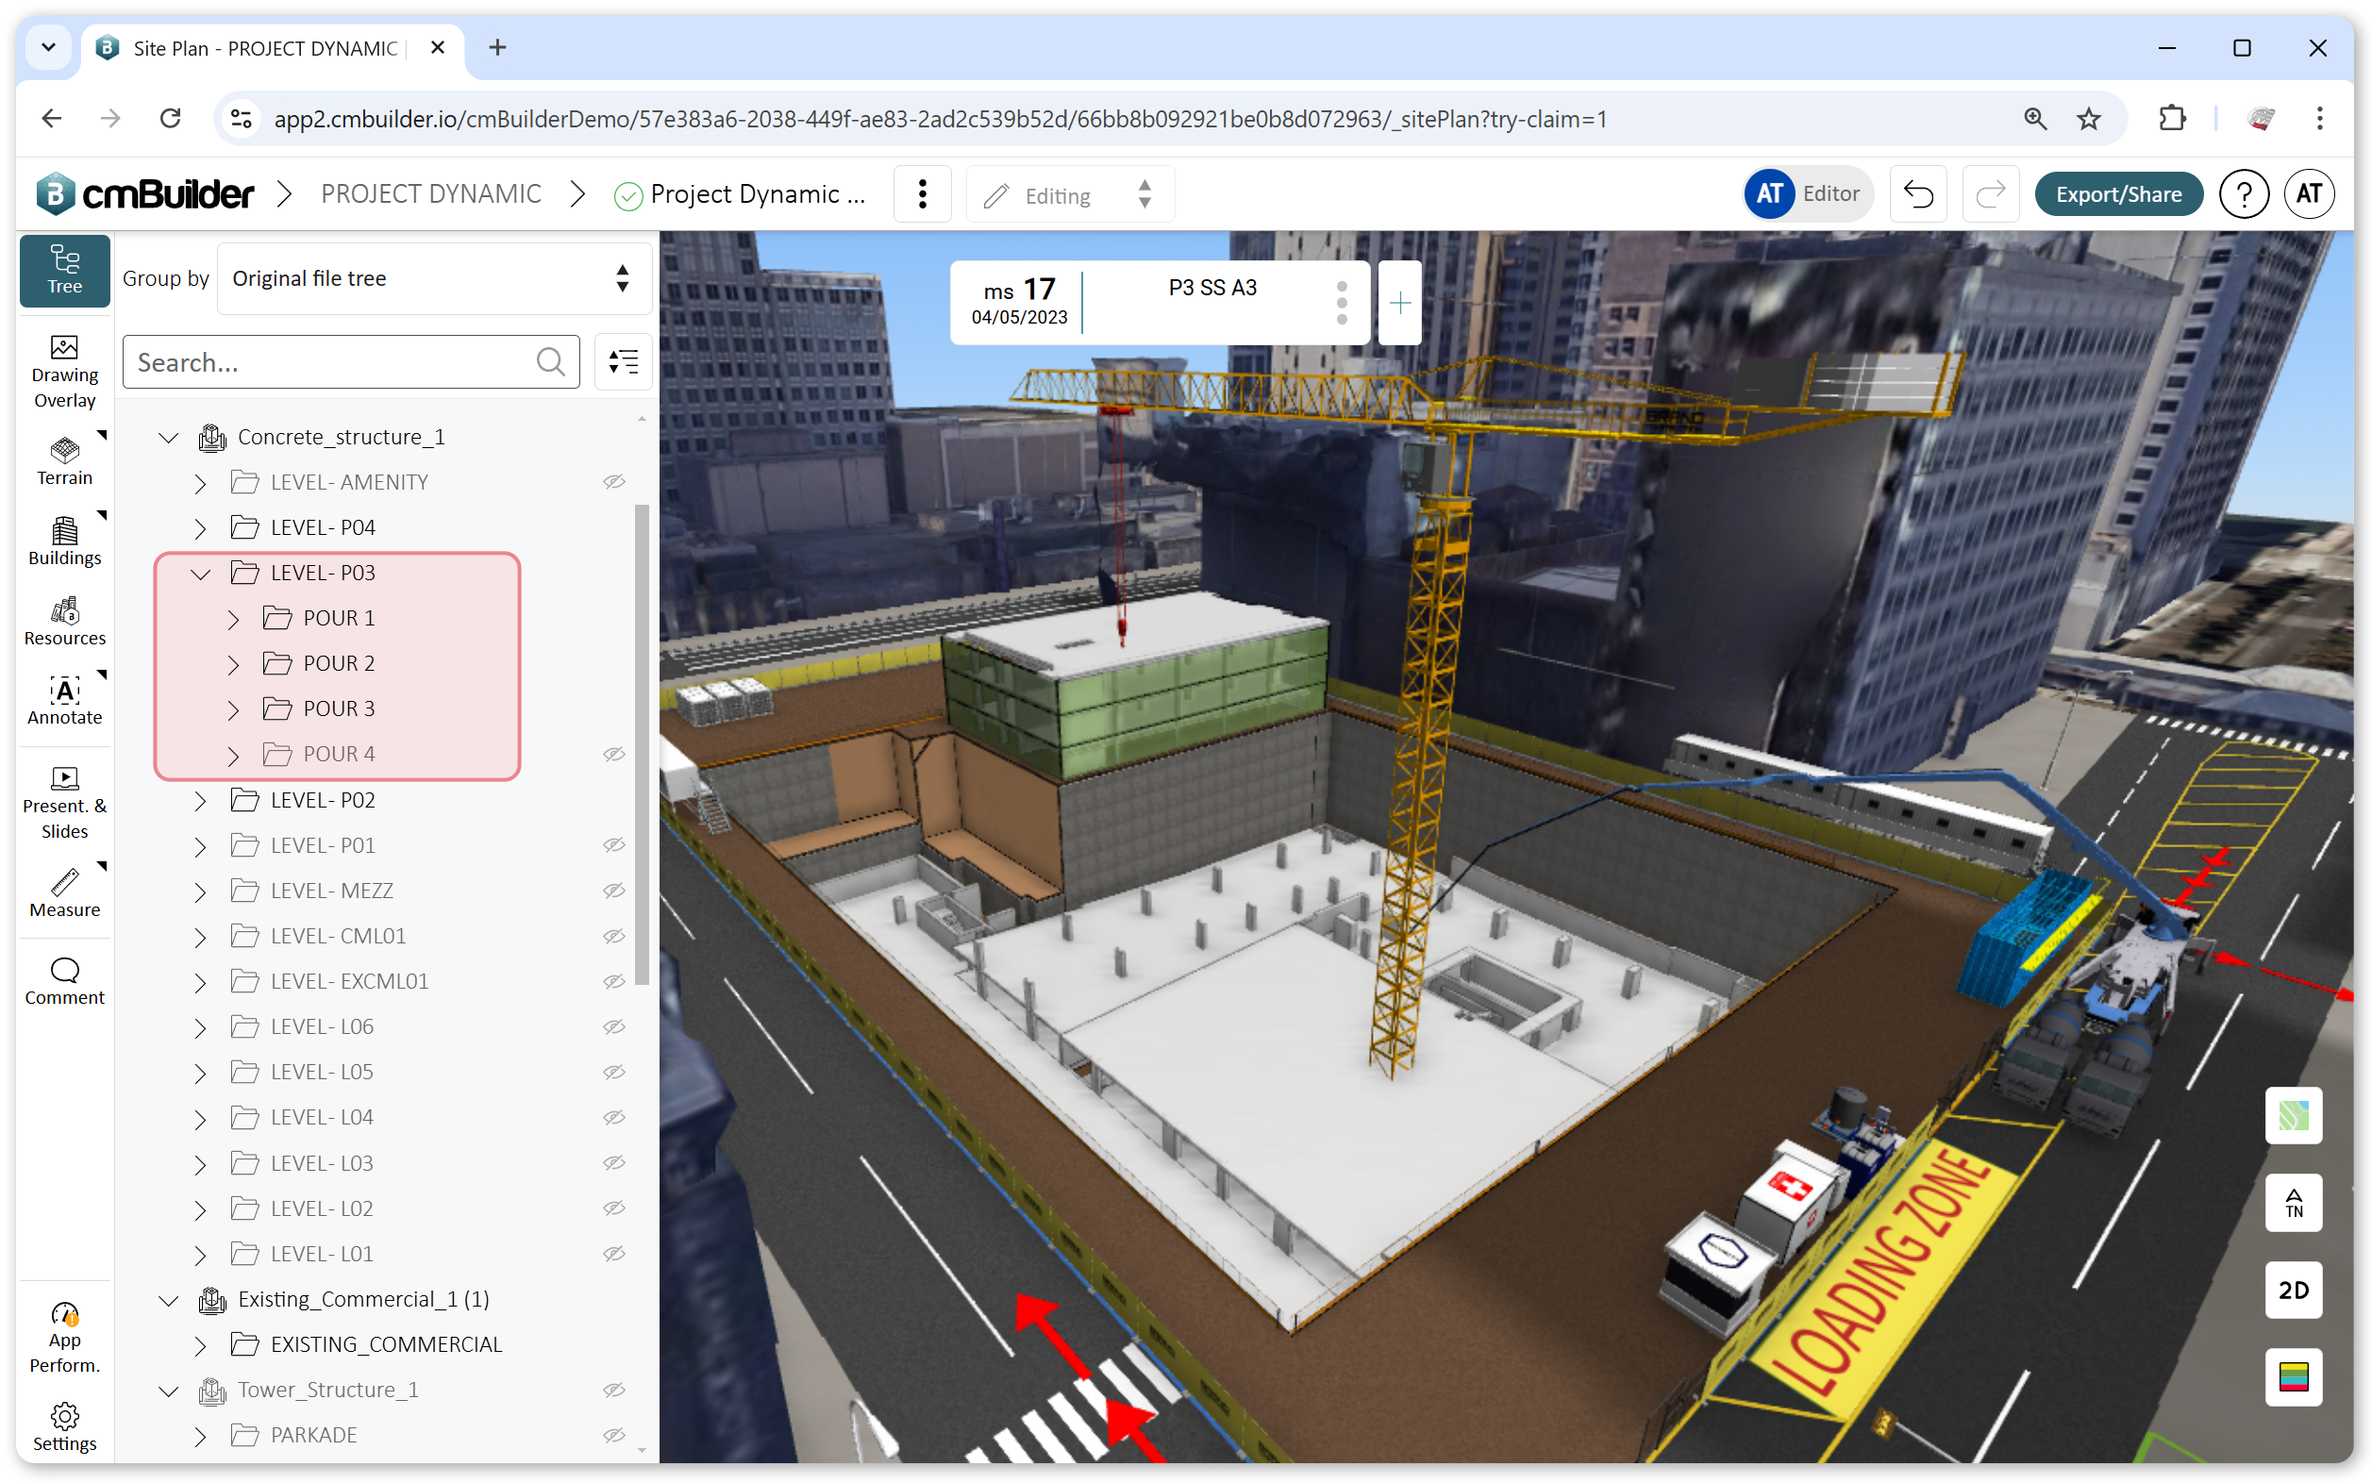Select milestone ms 17 04/05/2023

(1018, 302)
